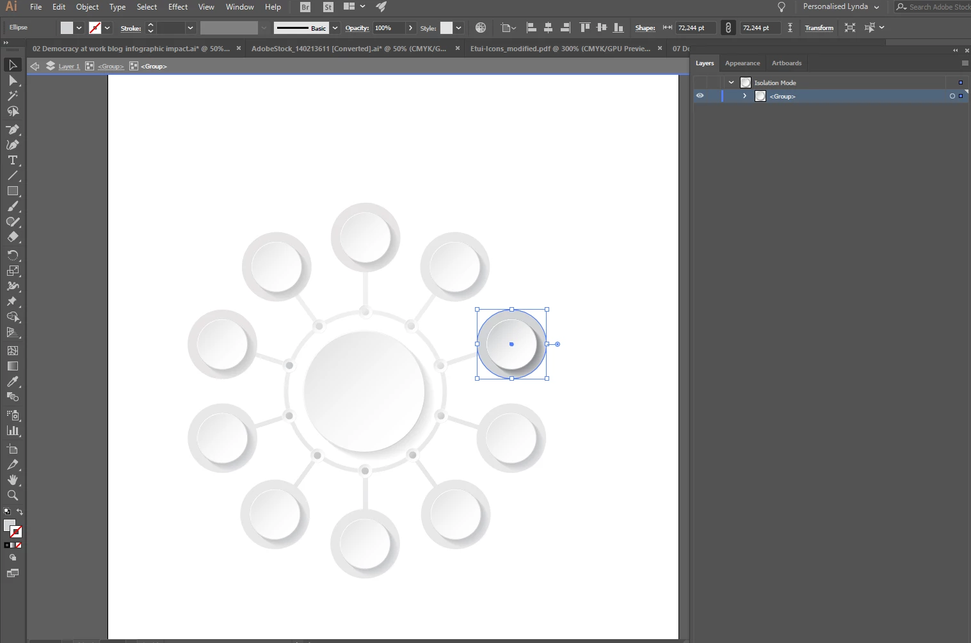971x643 pixels.
Task: Select the Eyedropper tool
Action: point(13,381)
